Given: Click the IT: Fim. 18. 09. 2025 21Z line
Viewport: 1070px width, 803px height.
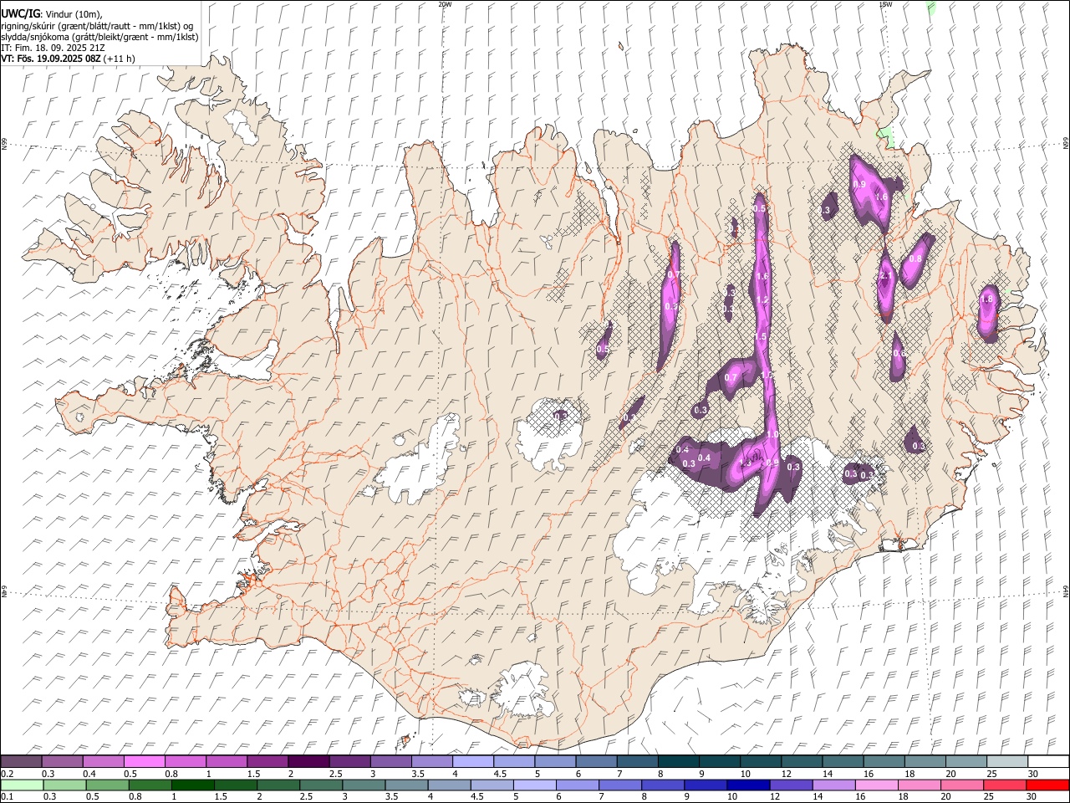Looking at the screenshot, I should click(x=53, y=48).
